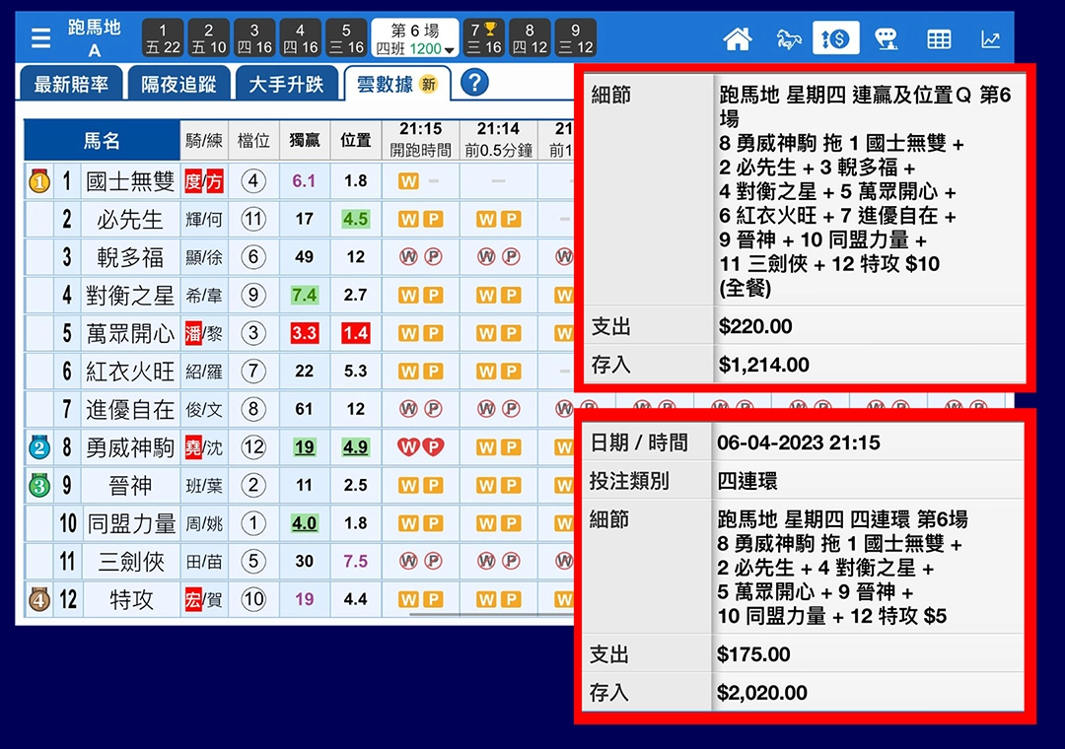Click the silver medal beside 勇威神駒
This screenshot has width=1065, height=749.
37,448
